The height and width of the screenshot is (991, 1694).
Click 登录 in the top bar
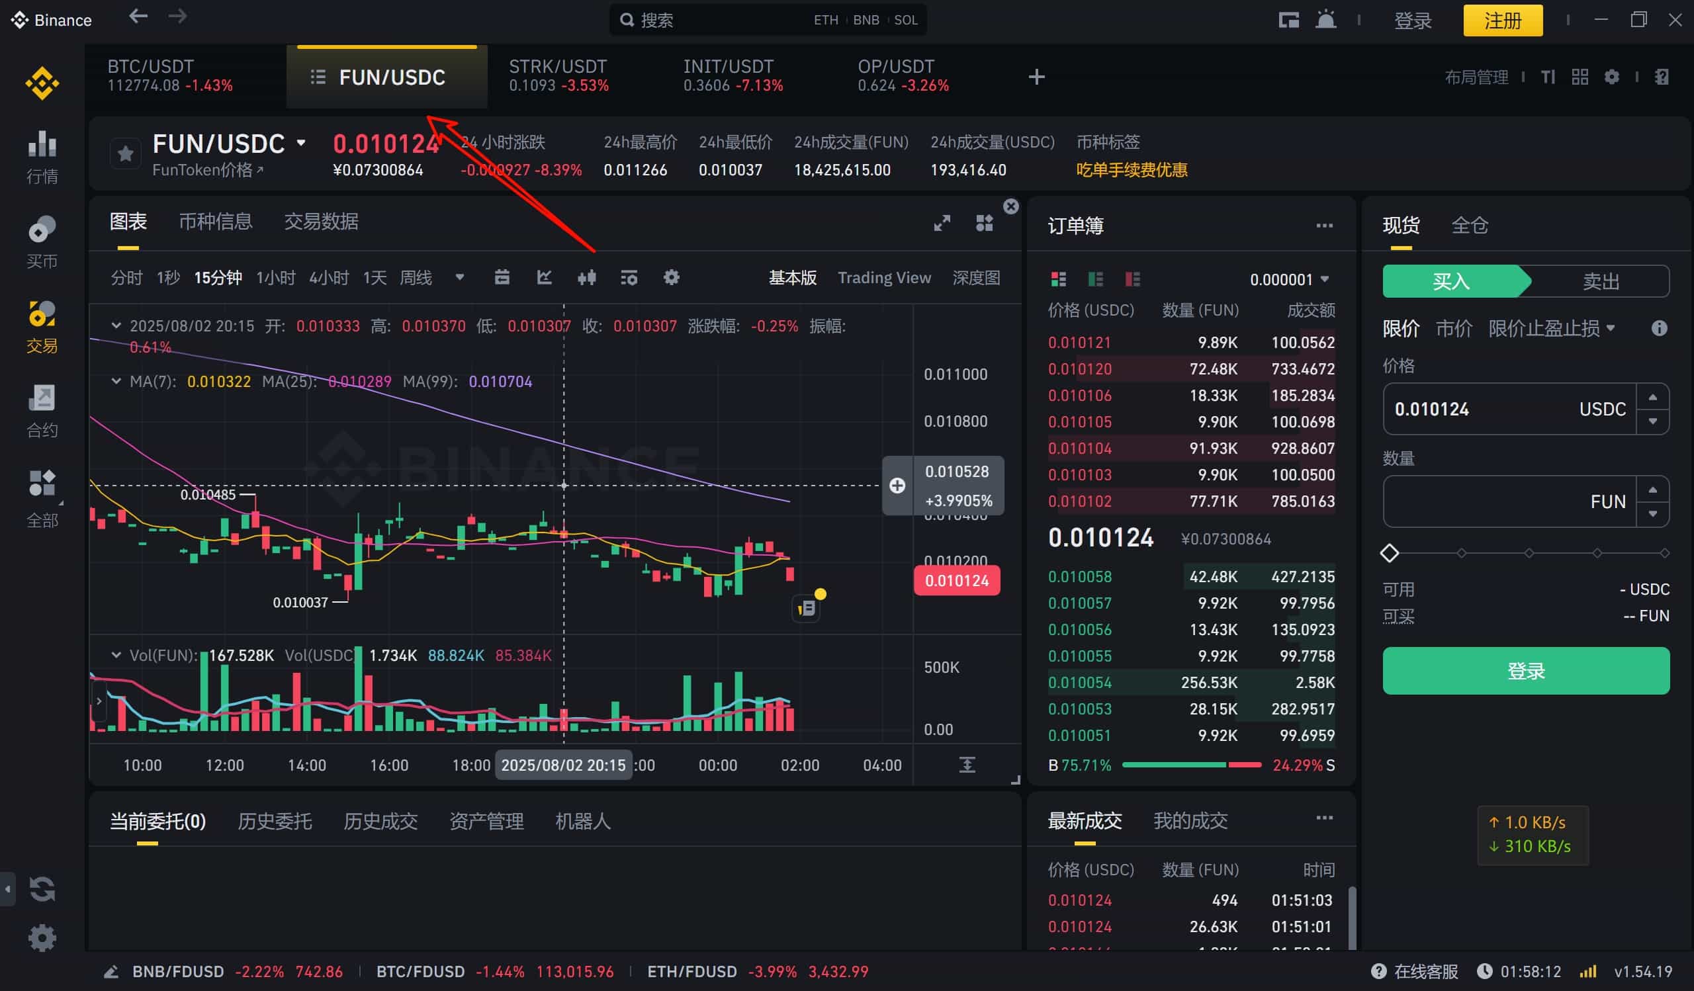pyautogui.click(x=1412, y=20)
